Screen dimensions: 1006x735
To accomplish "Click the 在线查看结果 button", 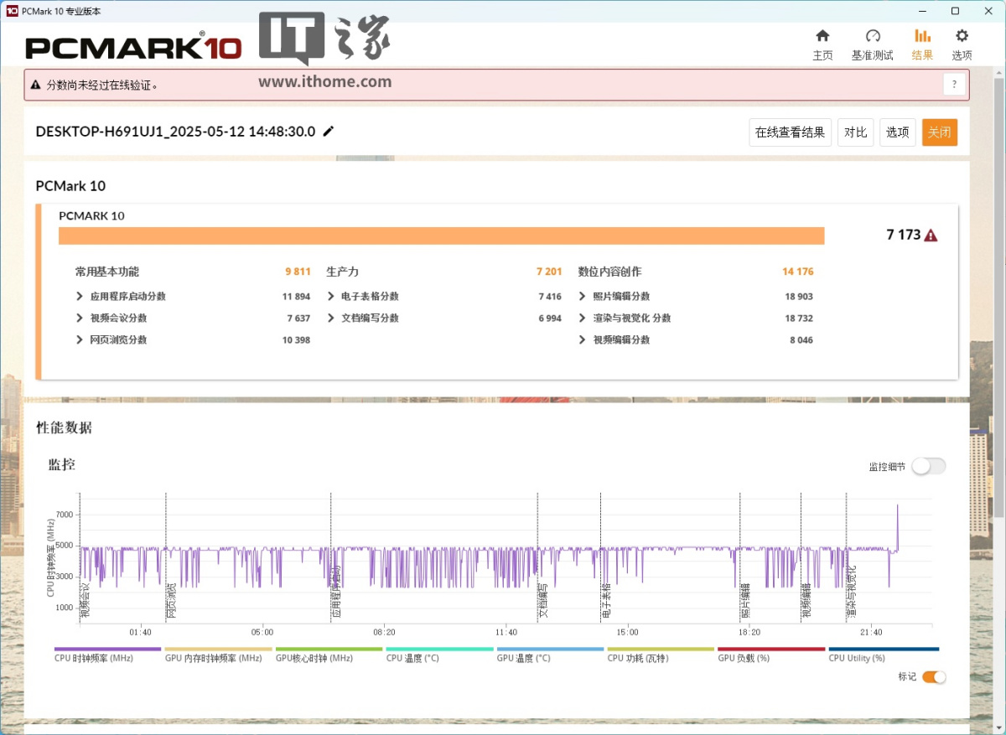I will (x=790, y=132).
